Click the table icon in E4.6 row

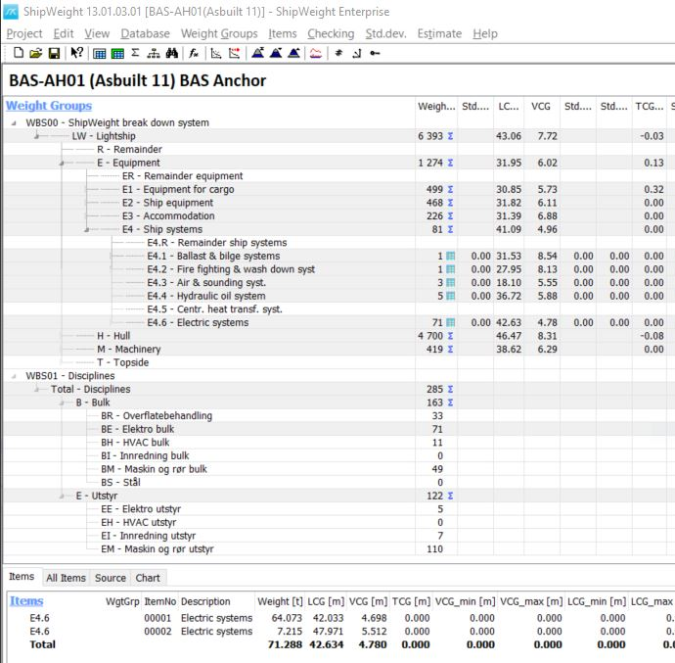(x=450, y=322)
